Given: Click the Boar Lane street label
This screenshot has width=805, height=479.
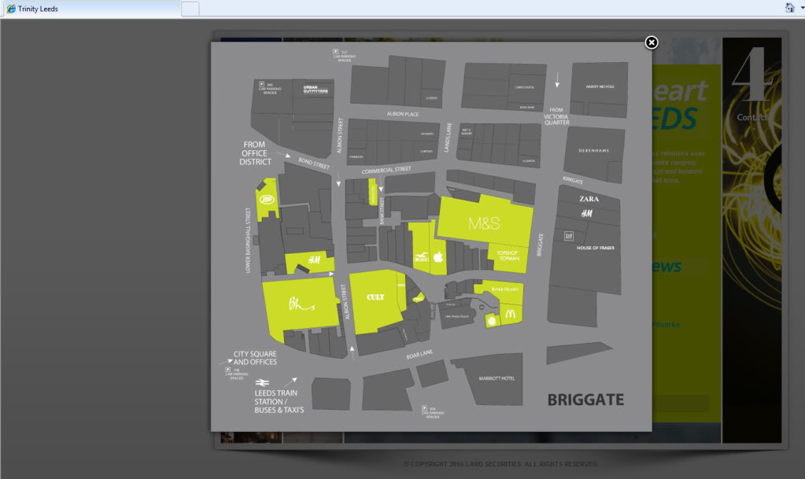Looking at the screenshot, I should coord(419,354).
